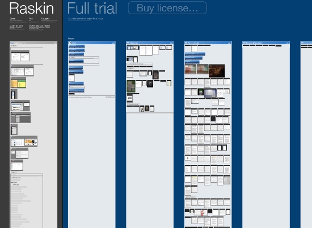Click the Documents panel header icon
312x228 pixels.
pyautogui.click(x=186, y=43)
